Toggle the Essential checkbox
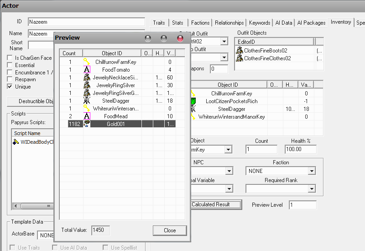This screenshot has height=251, width=365. coord(10,65)
